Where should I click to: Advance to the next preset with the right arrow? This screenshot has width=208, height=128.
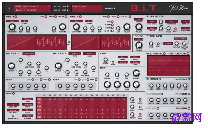(x=50, y=6)
